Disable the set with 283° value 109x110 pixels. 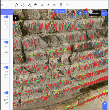pyautogui.click(x=6, y=67)
